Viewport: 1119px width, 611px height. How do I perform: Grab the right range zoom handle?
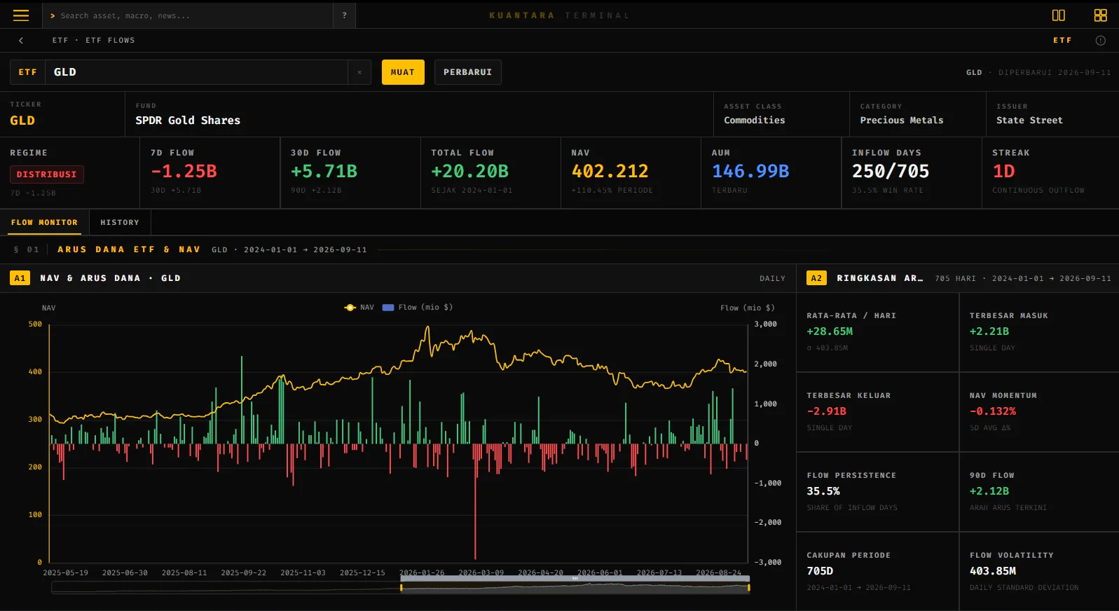(748, 588)
